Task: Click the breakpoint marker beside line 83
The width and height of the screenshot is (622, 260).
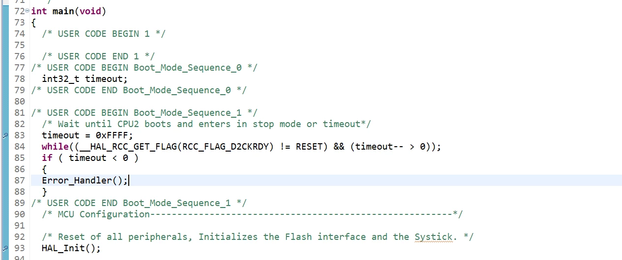Action: click(x=5, y=135)
